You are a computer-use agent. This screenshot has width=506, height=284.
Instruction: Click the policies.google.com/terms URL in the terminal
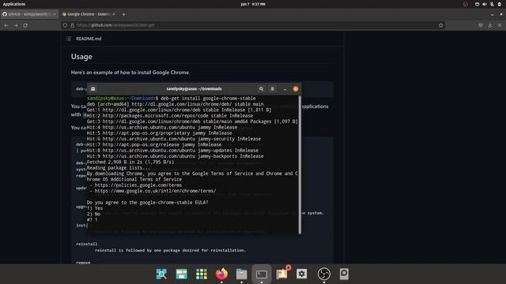pyautogui.click(x=138, y=185)
